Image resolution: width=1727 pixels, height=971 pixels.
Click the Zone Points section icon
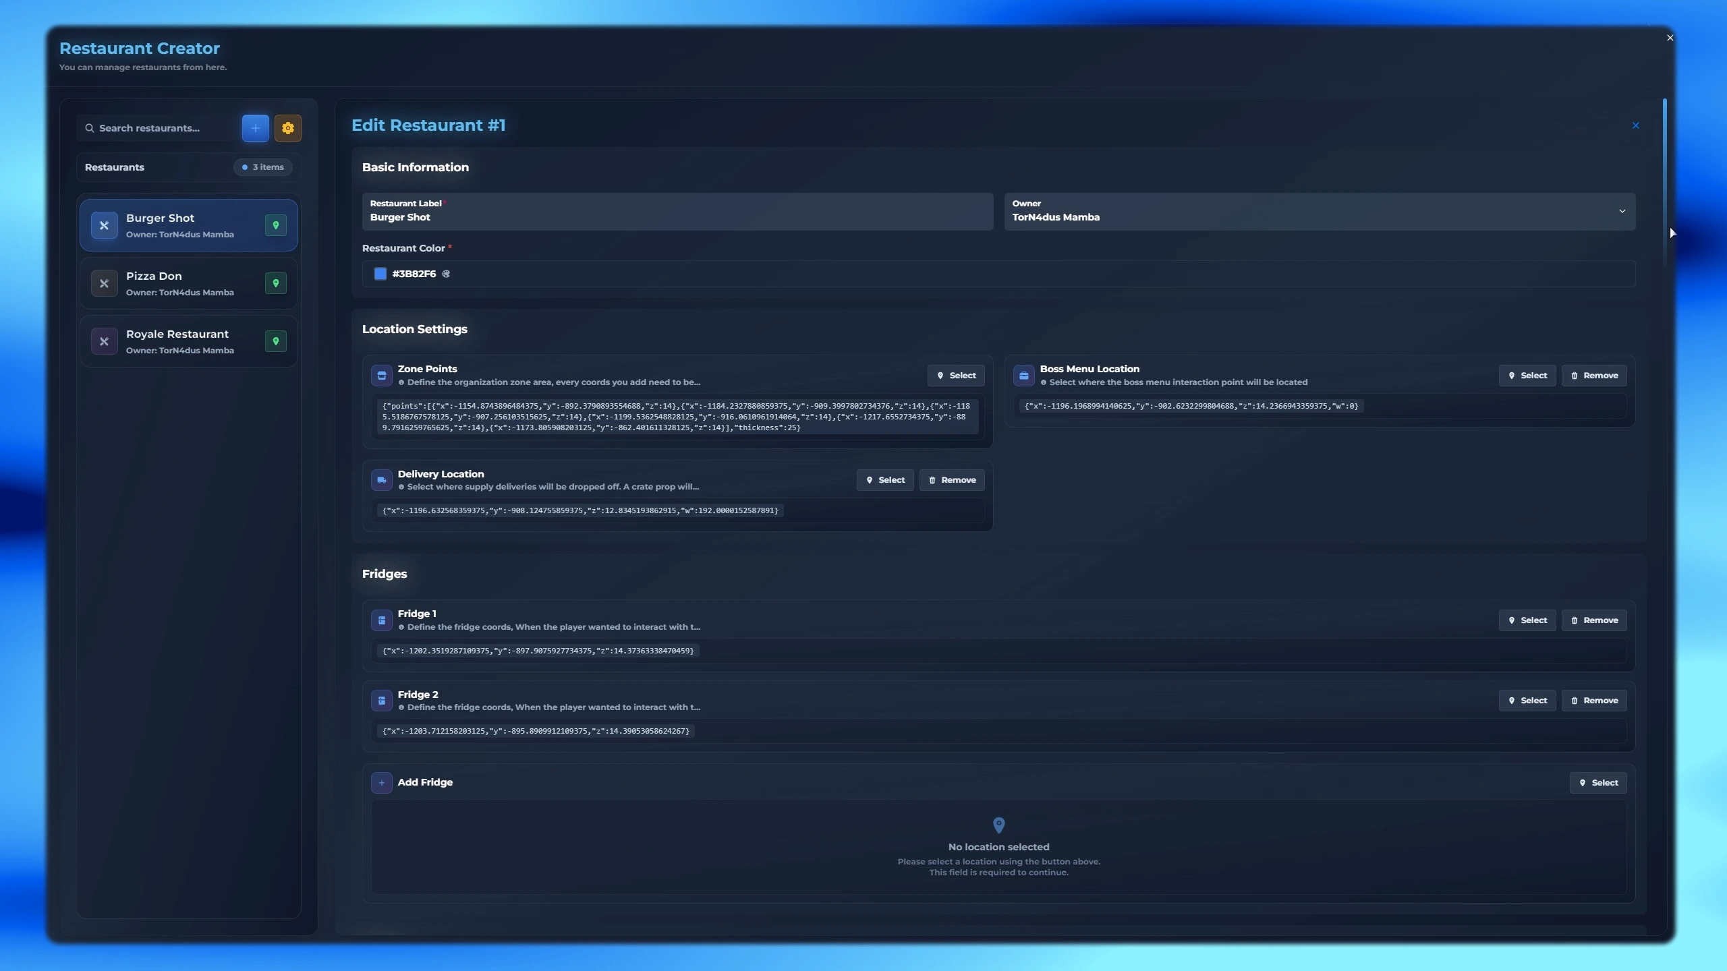381,376
